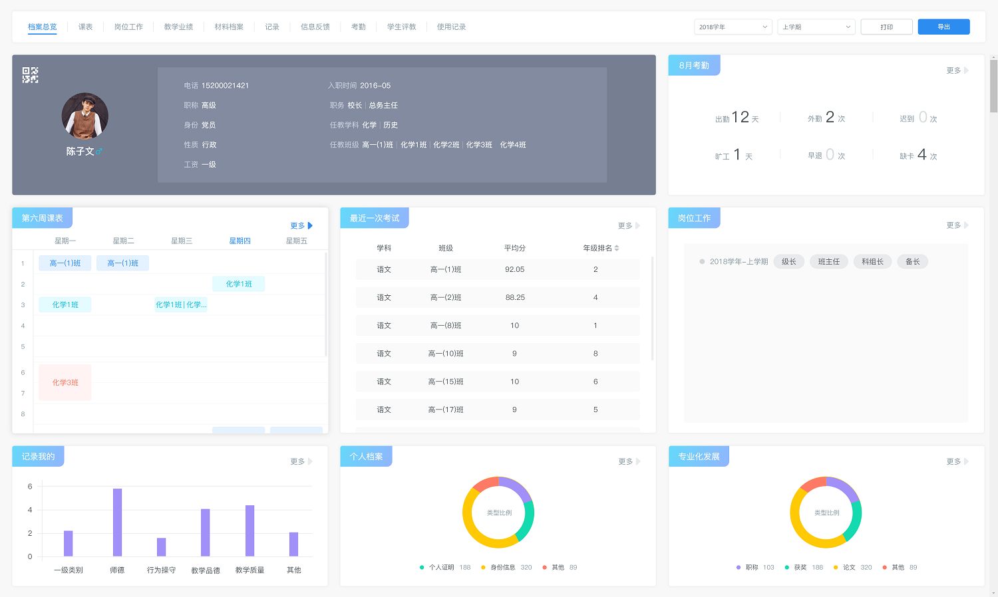Open 更多 in the 个人档案 card
Viewport: 998px width, 597px height.
tap(629, 461)
